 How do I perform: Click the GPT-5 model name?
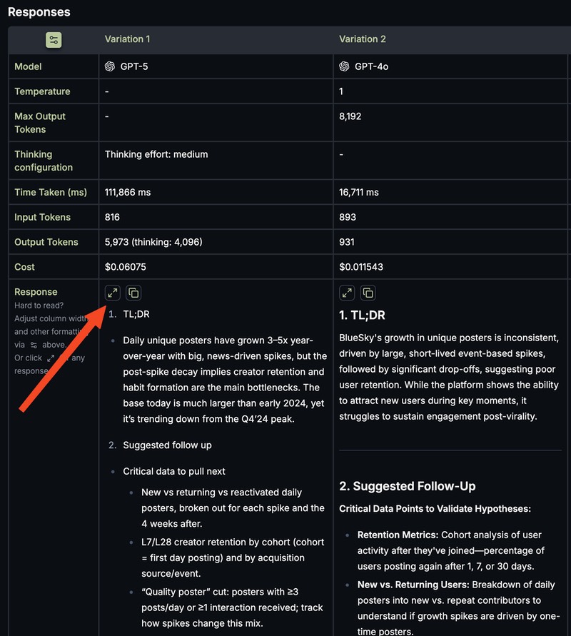[134, 66]
